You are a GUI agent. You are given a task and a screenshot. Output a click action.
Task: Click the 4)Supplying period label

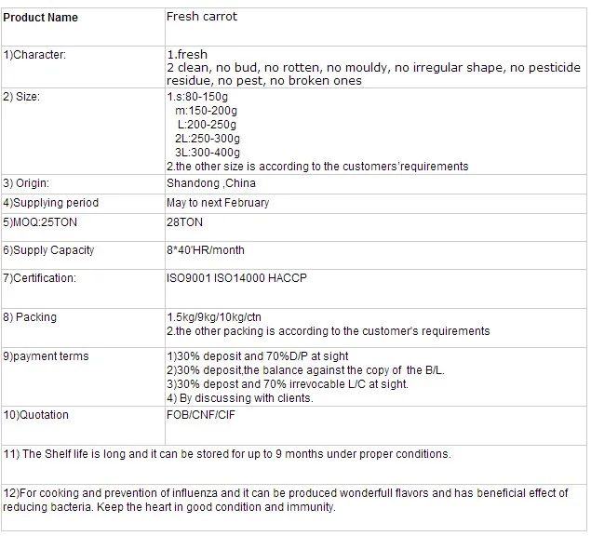coord(50,203)
